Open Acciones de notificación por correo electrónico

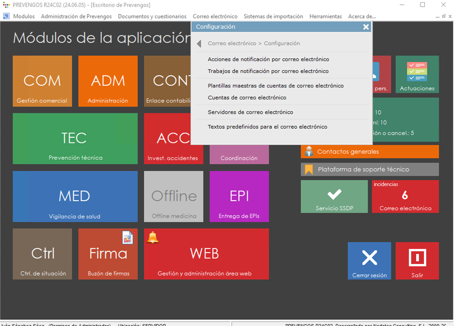[268, 59]
